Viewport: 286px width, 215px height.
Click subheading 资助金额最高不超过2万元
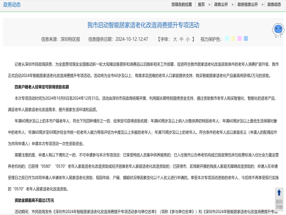point(34,200)
